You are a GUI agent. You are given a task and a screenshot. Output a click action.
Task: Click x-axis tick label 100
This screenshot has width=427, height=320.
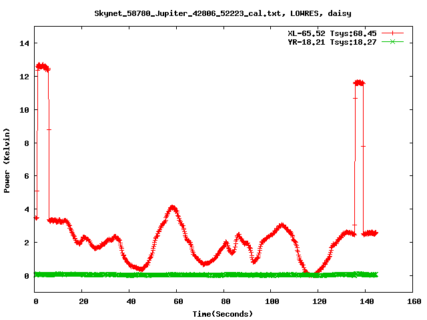(272, 301)
